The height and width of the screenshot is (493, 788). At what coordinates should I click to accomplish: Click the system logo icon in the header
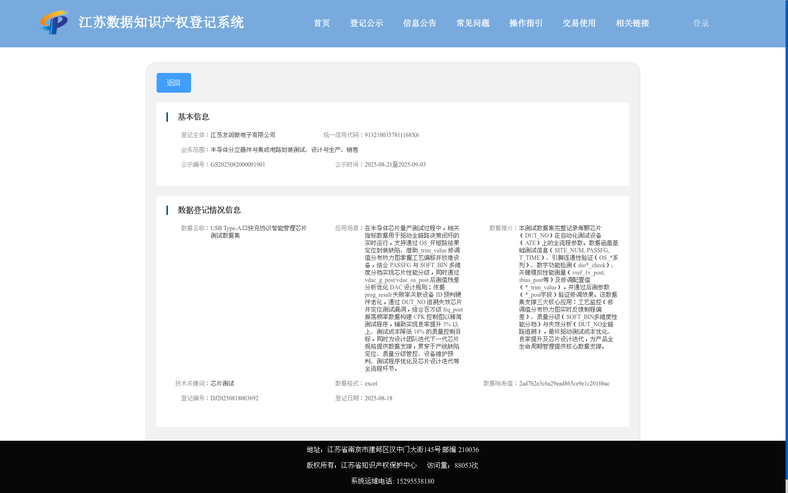(x=54, y=22)
